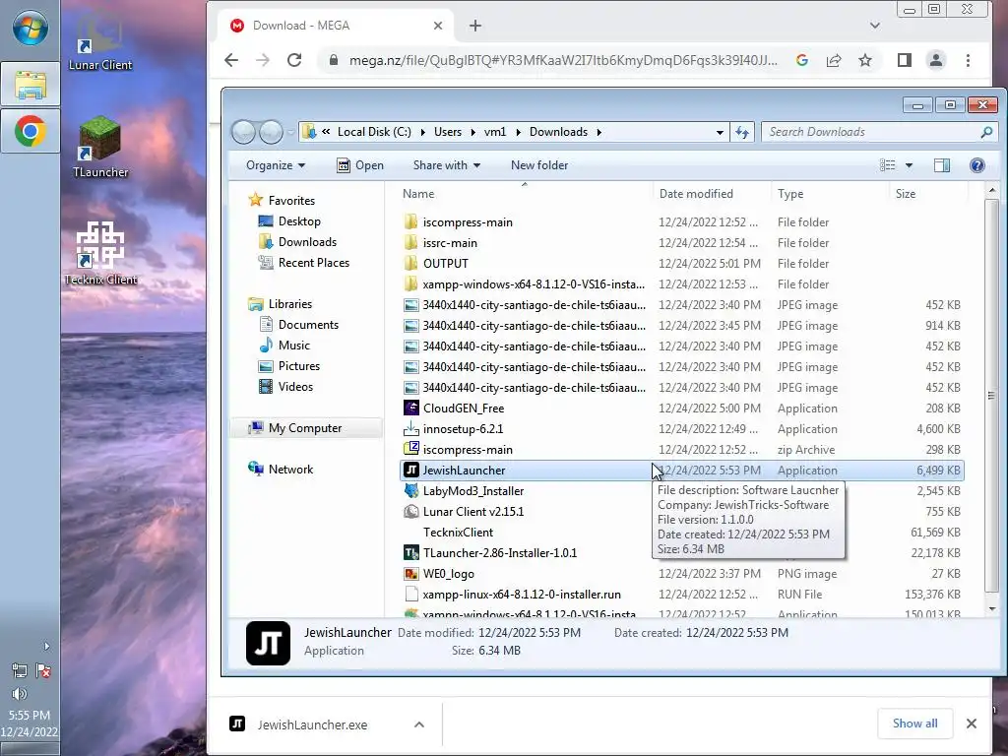Show hidden tray icons arrow

(x=46, y=646)
